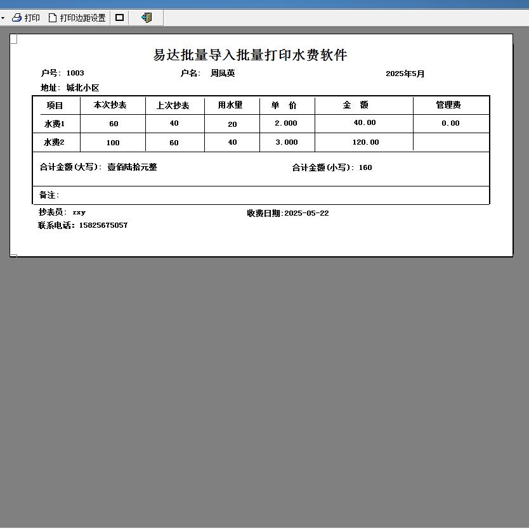The image size is (529, 529).
Task: Select the customer name 周凤英
Action: tap(223, 73)
